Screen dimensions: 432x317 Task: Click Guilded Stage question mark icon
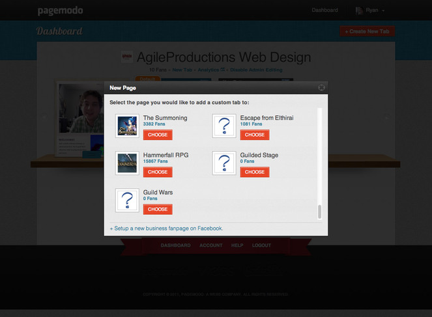coord(224,163)
